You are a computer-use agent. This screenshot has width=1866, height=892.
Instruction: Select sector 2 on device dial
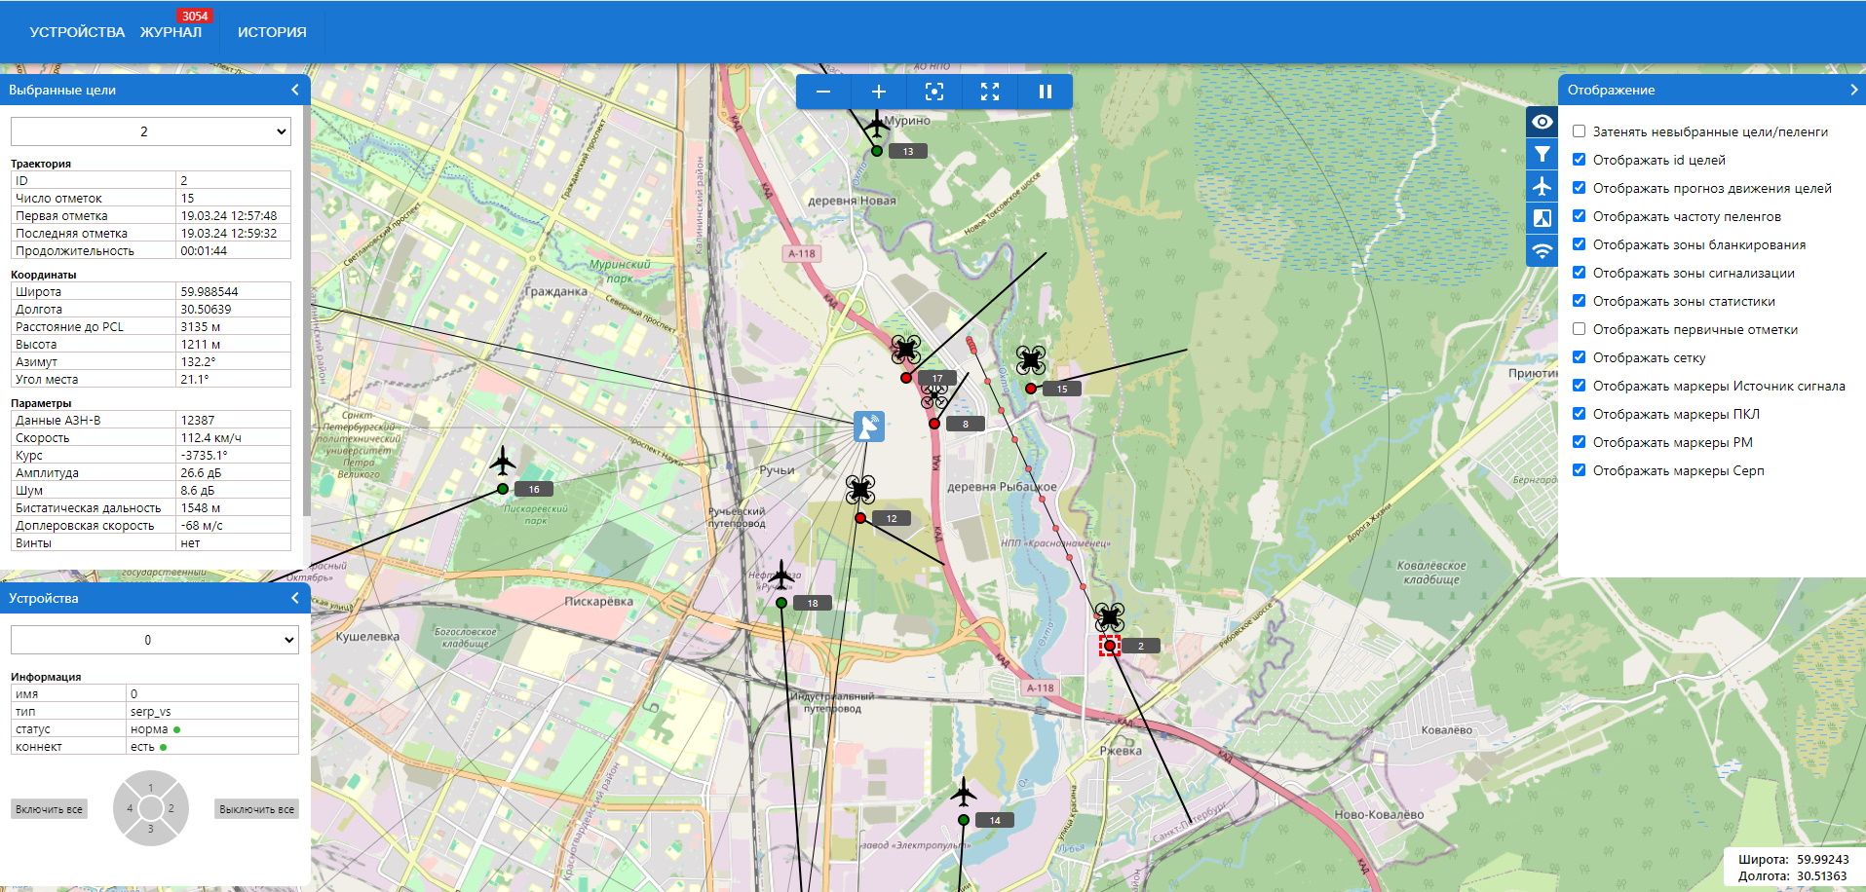pyautogui.click(x=172, y=808)
